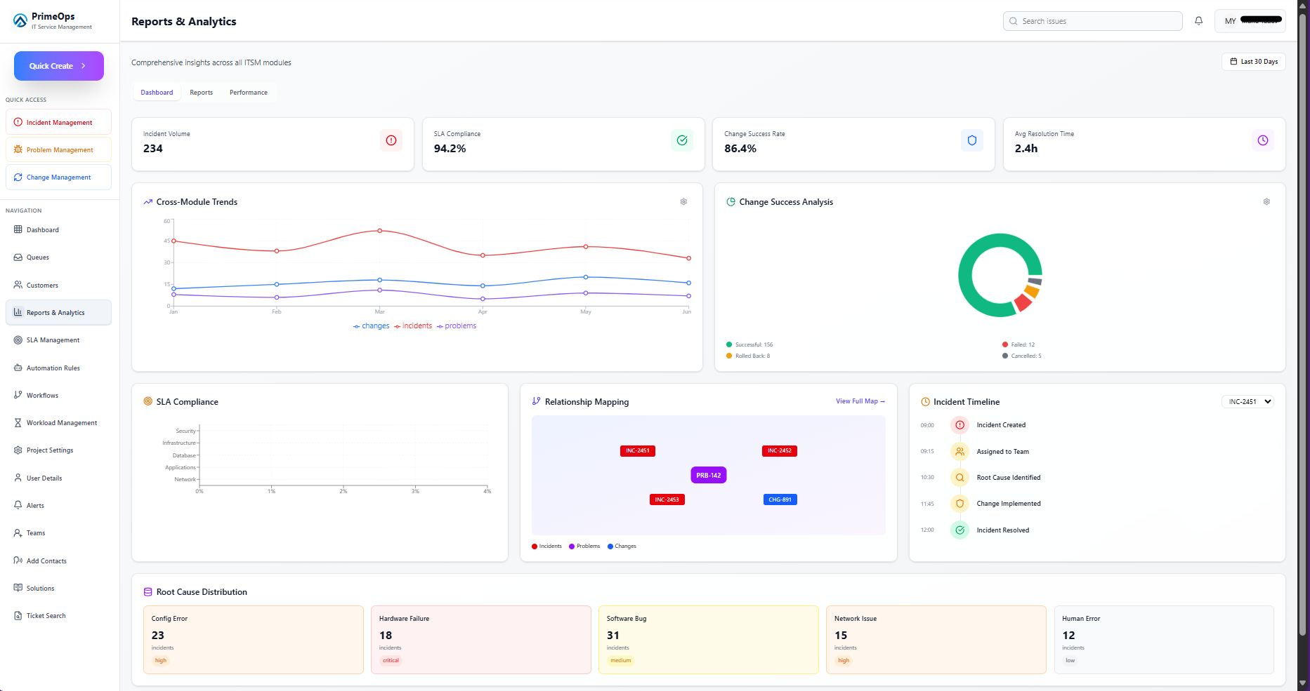Open the MY user account menu

click(x=1251, y=21)
